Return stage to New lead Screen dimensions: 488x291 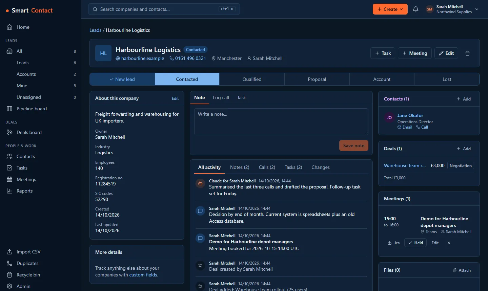tap(122, 79)
